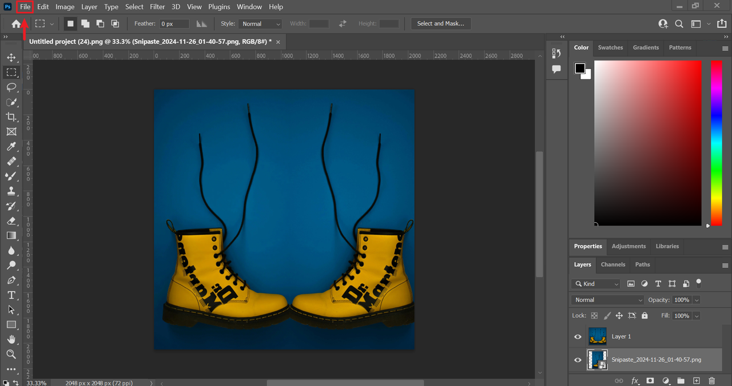Close the Untitled project document tab

click(x=278, y=42)
